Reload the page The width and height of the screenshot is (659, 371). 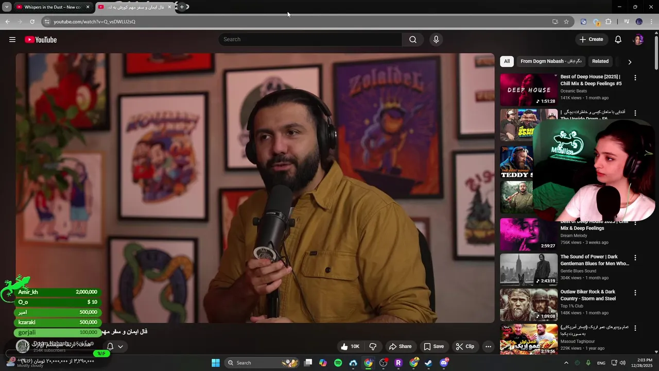tap(32, 22)
